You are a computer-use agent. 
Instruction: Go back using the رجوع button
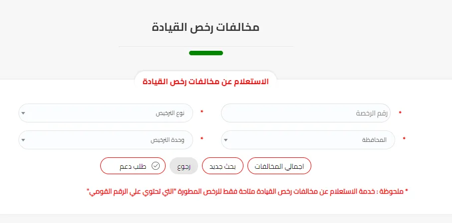[184, 166]
